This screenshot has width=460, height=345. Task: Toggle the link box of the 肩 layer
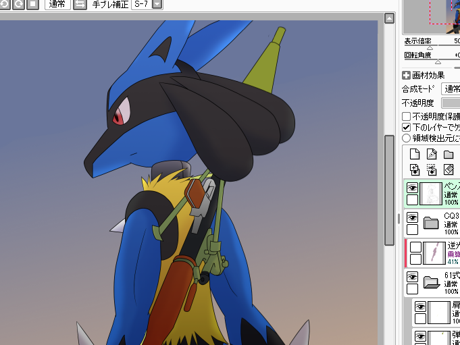click(420, 319)
